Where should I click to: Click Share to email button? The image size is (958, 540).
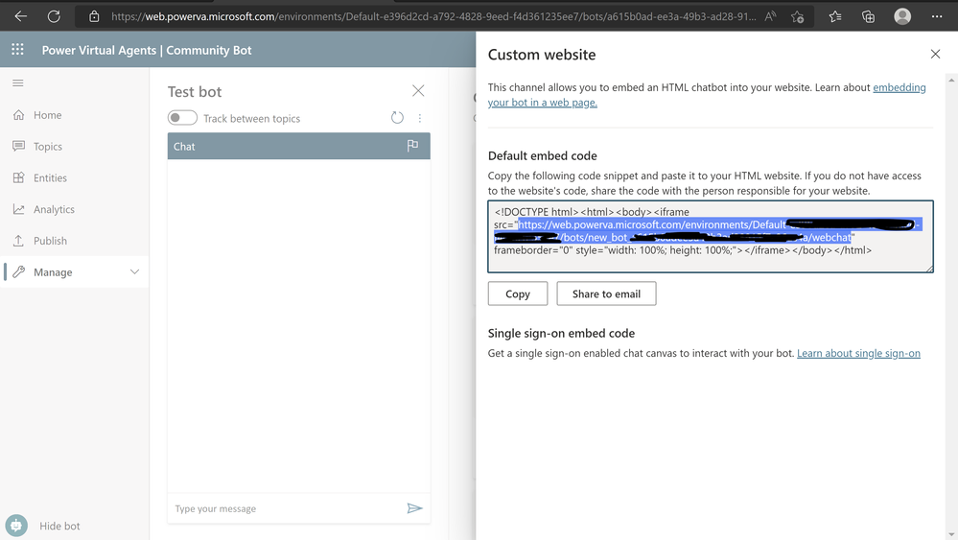[606, 293]
